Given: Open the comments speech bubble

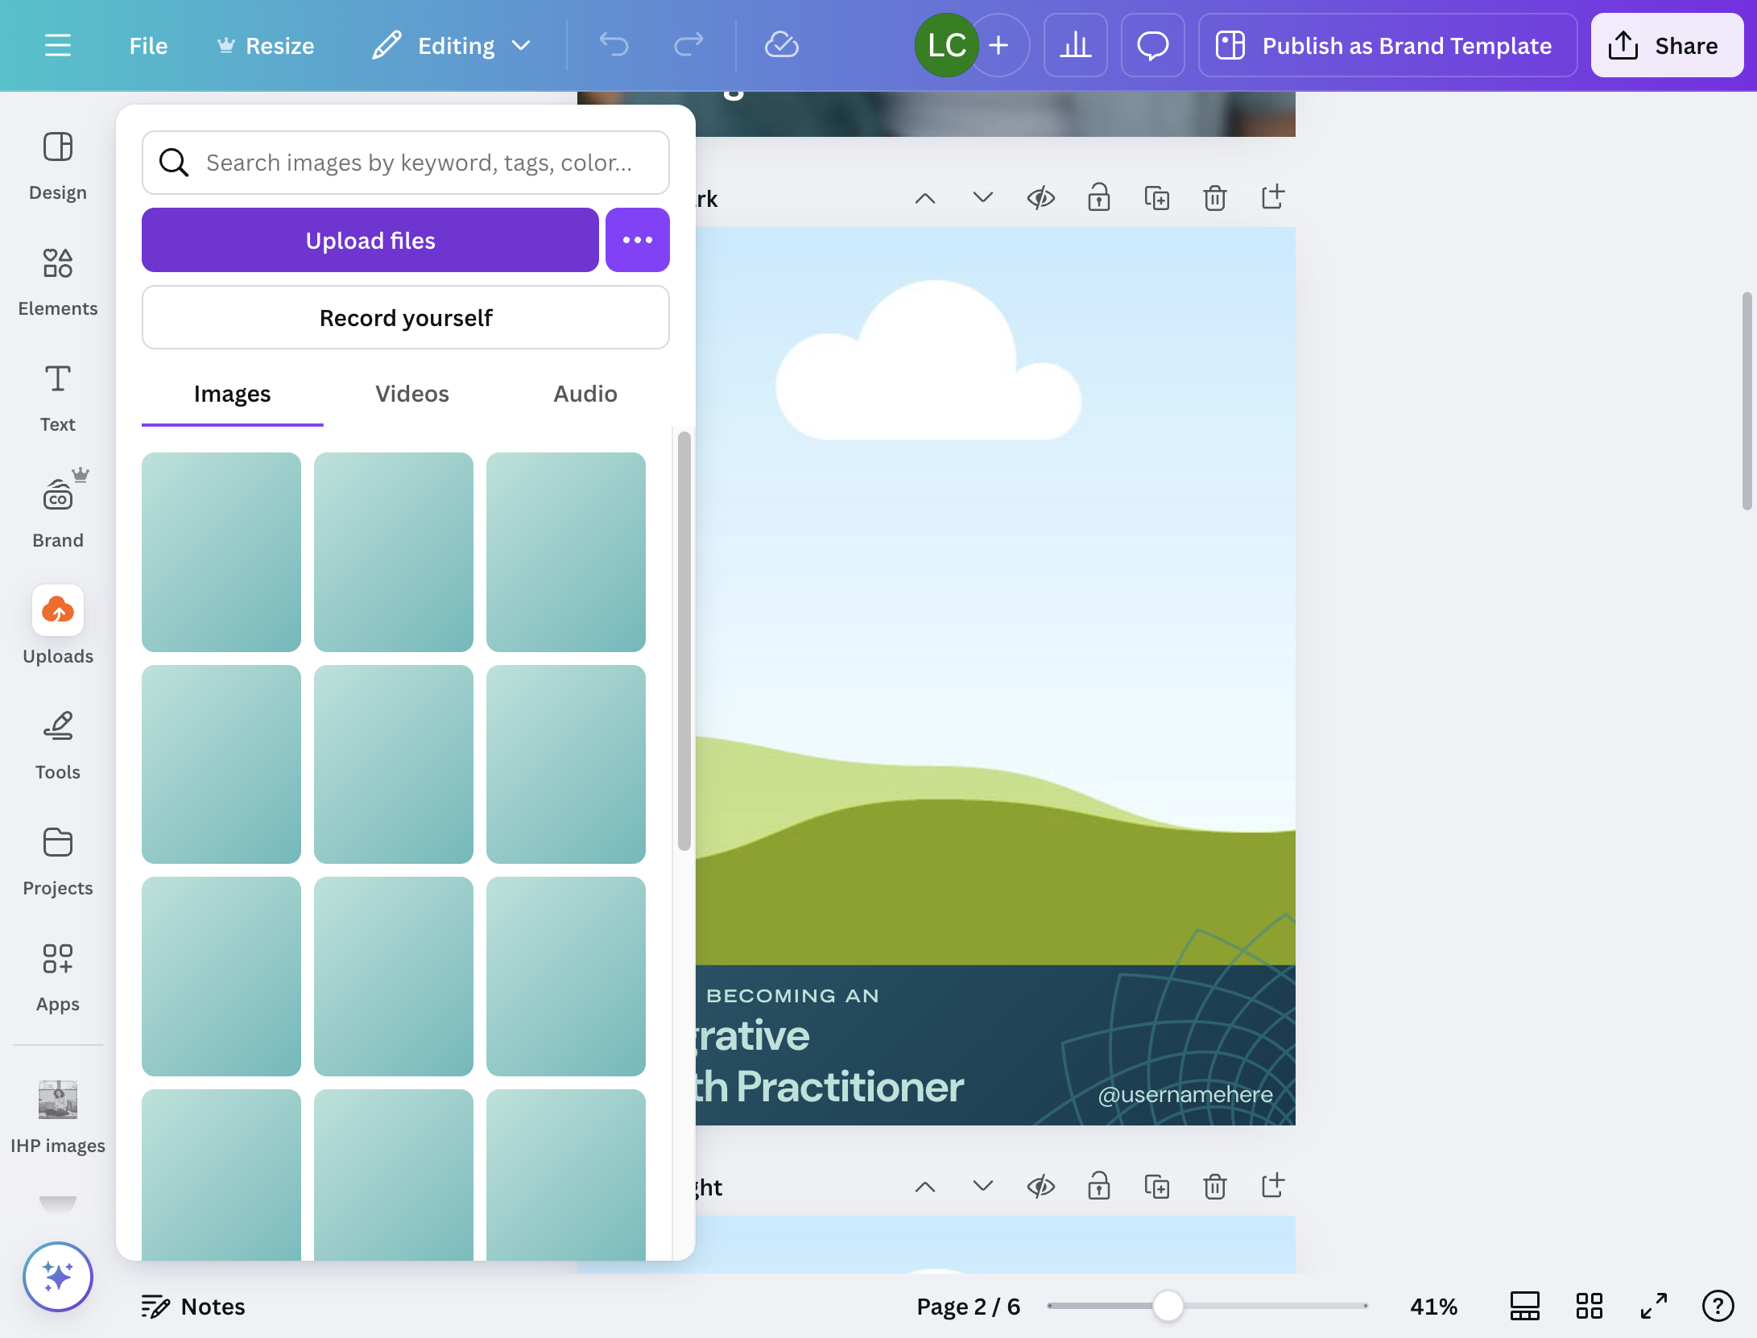Looking at the screenshot, I should coord(1152,45).
